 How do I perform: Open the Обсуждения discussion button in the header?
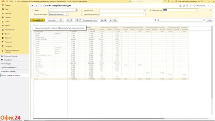(x=199, y=6)
